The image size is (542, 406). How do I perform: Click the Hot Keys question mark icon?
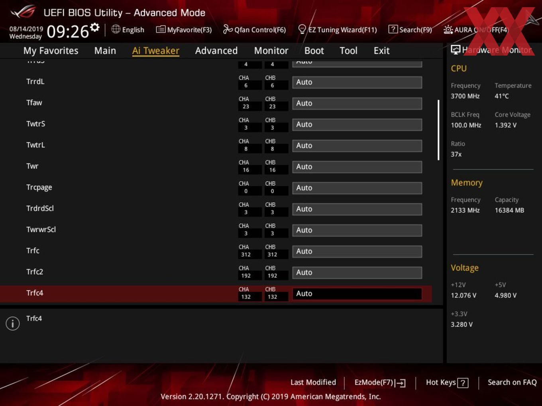point(463,383)
